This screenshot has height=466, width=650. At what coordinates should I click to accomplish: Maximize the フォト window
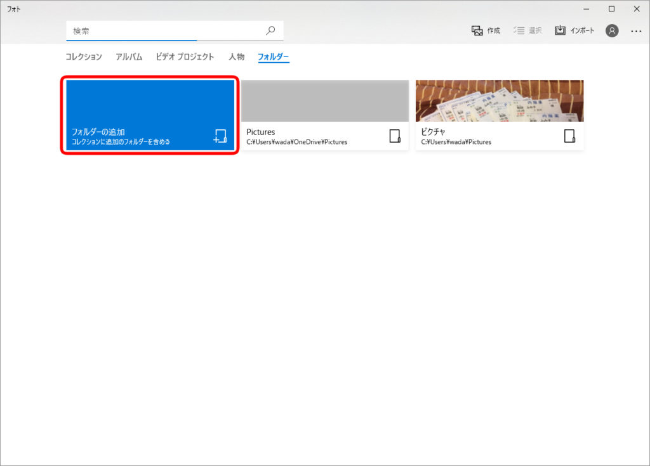[611, 8]
